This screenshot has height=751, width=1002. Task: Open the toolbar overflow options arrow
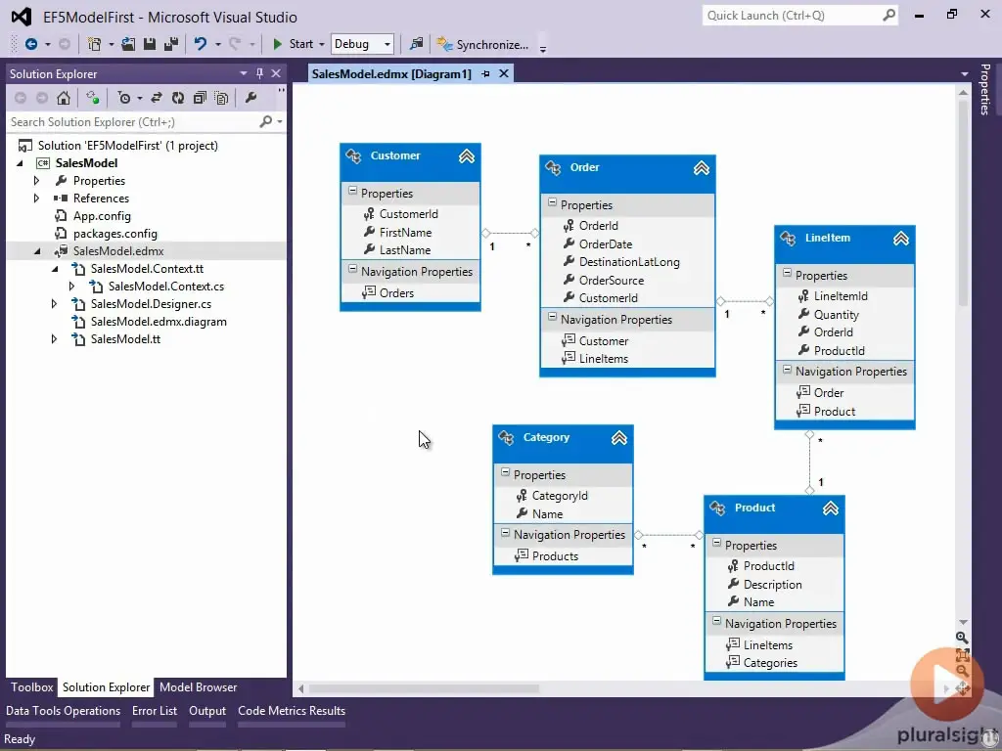[542, 49]
